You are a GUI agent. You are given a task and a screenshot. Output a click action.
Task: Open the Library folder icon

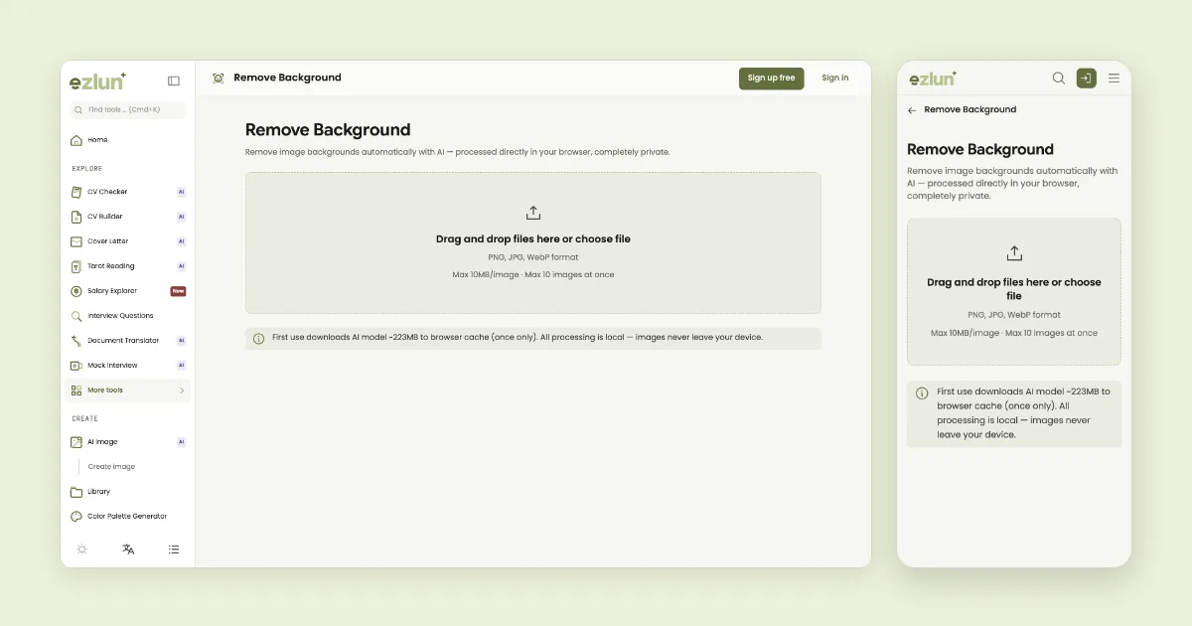pyautogui.click(x=76, y=492)
